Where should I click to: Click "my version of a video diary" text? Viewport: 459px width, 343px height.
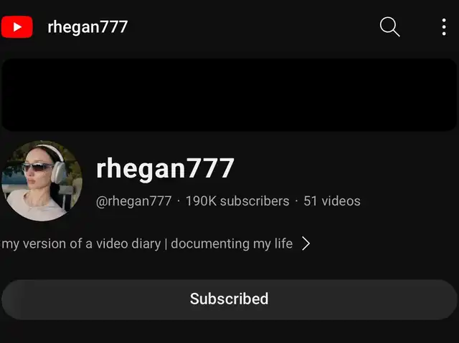81,243
